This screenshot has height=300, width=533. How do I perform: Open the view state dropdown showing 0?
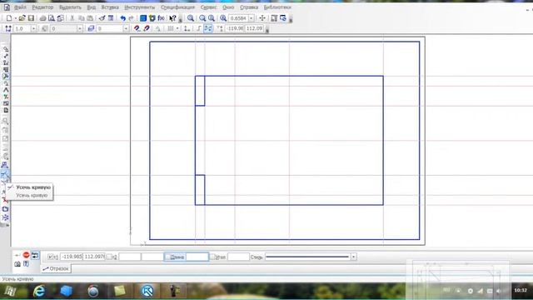80,28
